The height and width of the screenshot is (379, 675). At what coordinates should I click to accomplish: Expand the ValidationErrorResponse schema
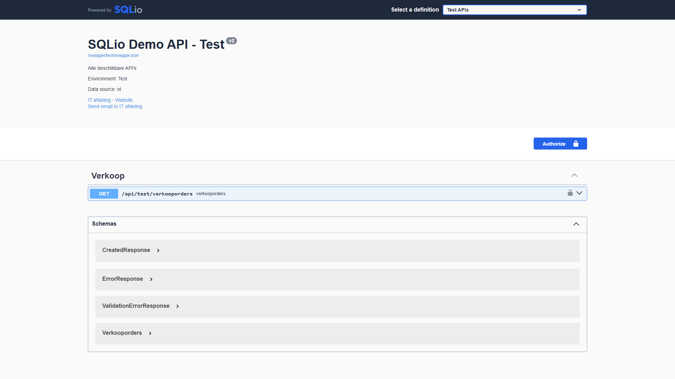[178, 306]
